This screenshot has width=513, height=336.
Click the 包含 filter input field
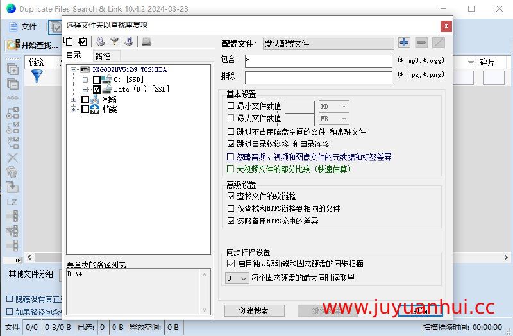click(x=318, y=61)
